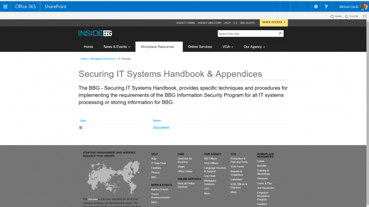Open the Our Agency dropdown menu
The height and width of the screenshot is (207, 369).
point(254,47)
